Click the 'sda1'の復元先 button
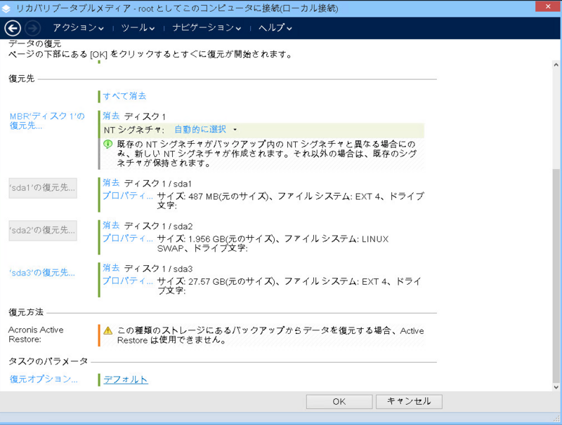The width and height of the screenshot is (562, 425). (43, 189)
